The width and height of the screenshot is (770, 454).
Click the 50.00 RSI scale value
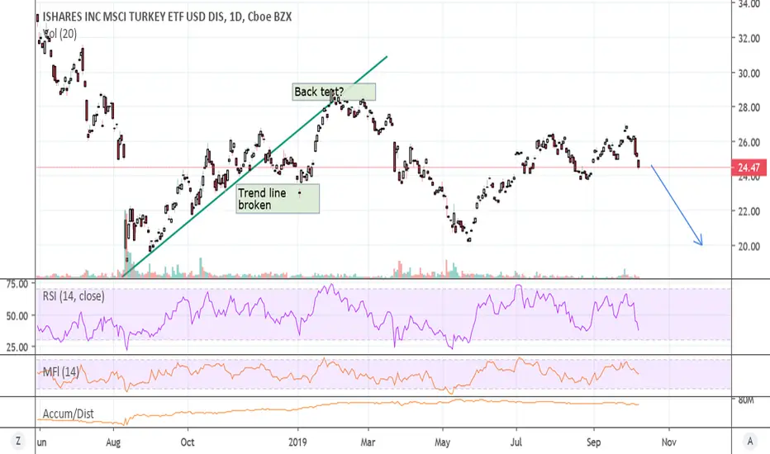[x=17, y=315]
